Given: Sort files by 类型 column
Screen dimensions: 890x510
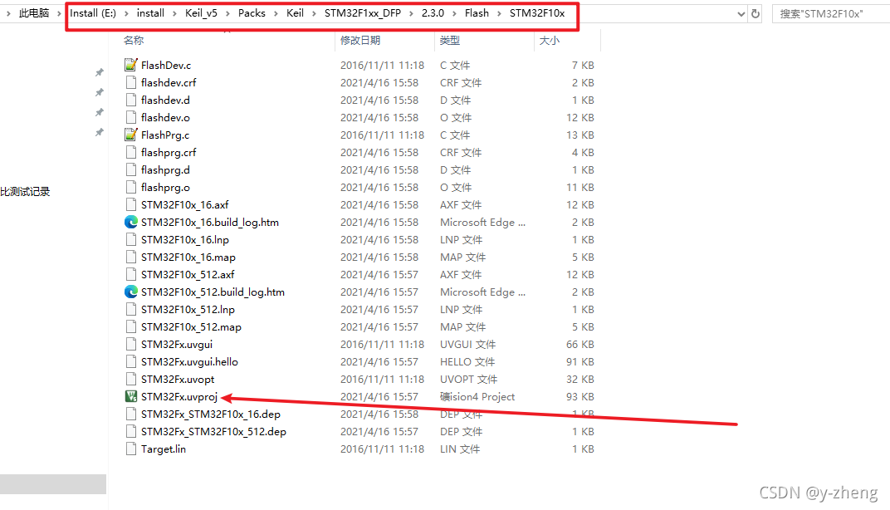Looking at the screenshot, I should pos(449,41).
